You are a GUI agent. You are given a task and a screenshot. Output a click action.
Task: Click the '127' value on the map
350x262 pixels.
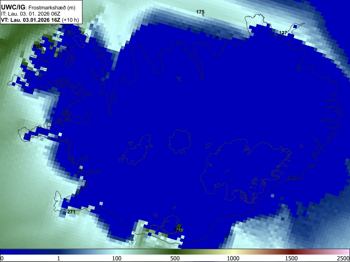click(x=283, y=33)
